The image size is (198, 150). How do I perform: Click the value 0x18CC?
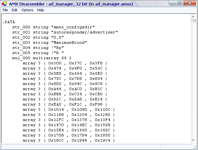[56, 141]
